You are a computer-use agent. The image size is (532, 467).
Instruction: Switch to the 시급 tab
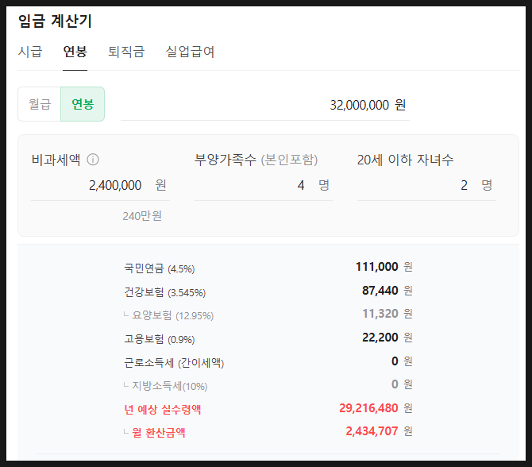[30, 52]
